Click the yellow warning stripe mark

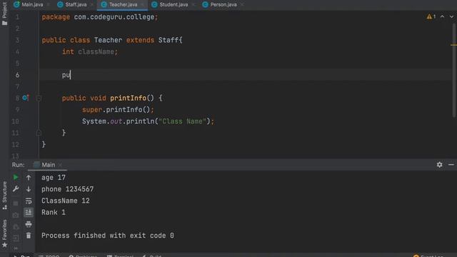453,45
